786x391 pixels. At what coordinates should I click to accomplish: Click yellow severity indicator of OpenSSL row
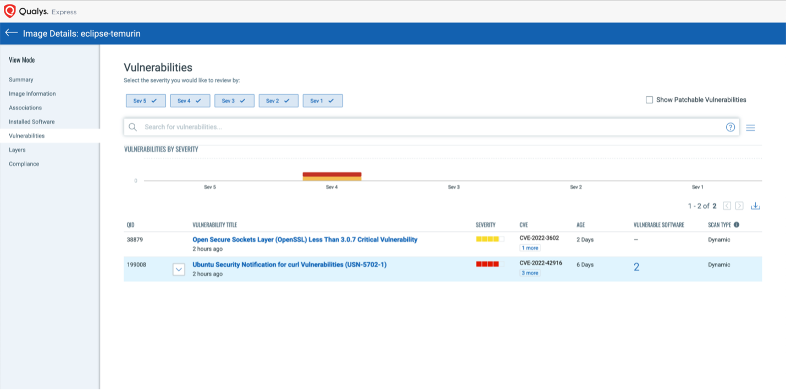point(490,239)
